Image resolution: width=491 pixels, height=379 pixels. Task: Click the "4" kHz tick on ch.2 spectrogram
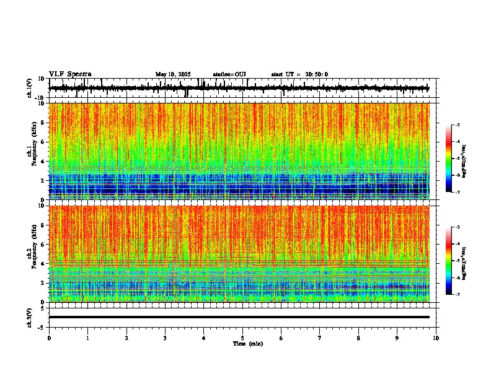click(x=43, y=264)
